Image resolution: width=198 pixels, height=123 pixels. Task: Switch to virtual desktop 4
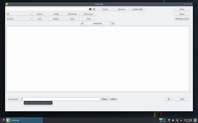[x=164, y=121]
